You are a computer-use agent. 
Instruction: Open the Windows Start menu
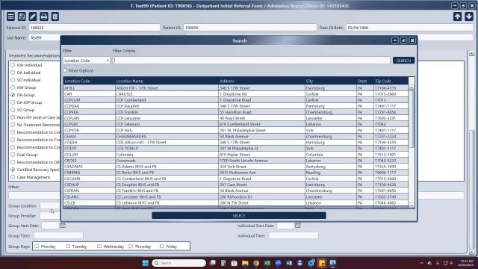(x=146, y=263)
